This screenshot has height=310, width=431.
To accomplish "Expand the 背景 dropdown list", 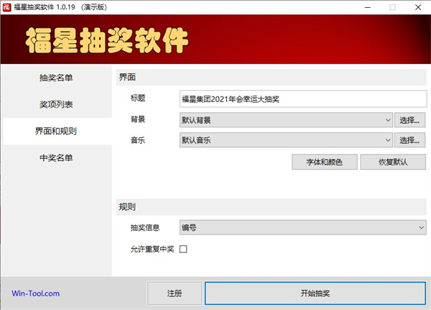I will pos(285,120).
